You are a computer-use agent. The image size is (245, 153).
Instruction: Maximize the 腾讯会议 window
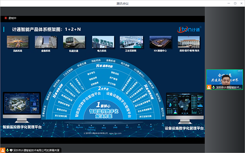(235, 3)
